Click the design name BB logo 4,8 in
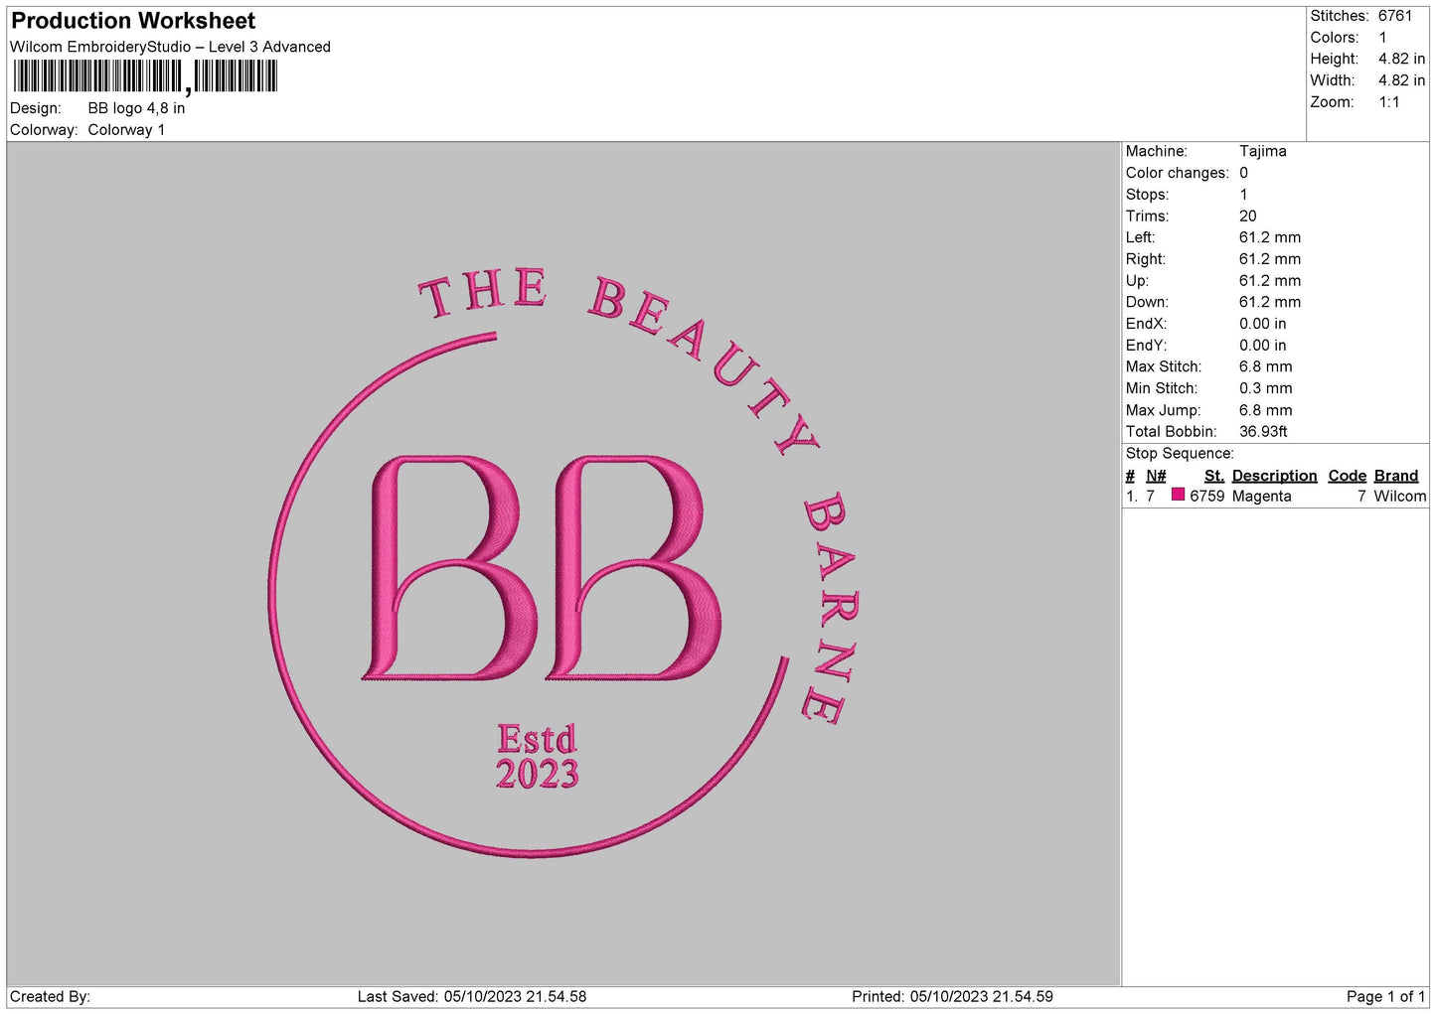The image size is (1436, 1014). [x=136, y=108]
